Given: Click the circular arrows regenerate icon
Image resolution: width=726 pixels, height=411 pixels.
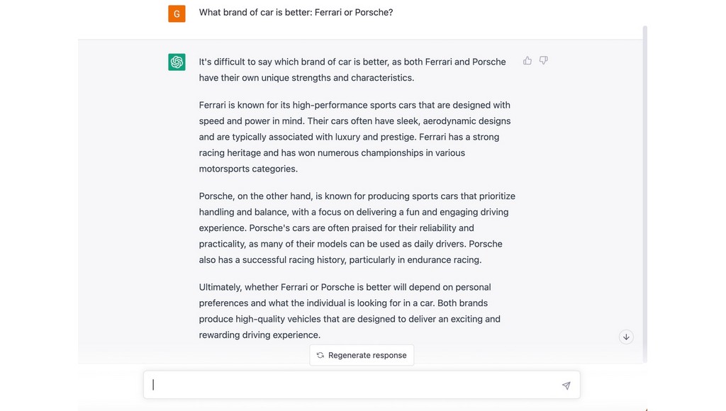Looking at the screenshot, I should (x=320, y=355).
